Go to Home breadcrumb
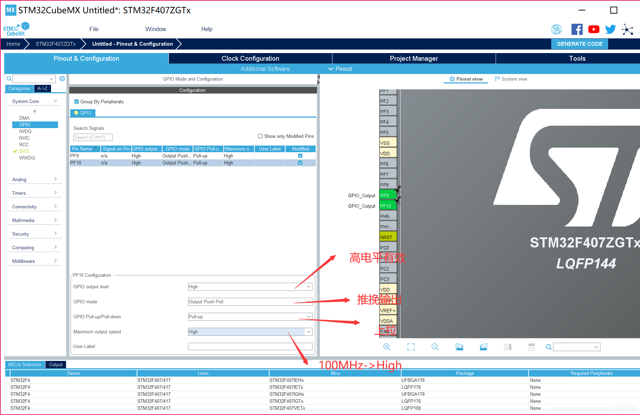This screenshot has width=640, height=415. pos(13,44)
